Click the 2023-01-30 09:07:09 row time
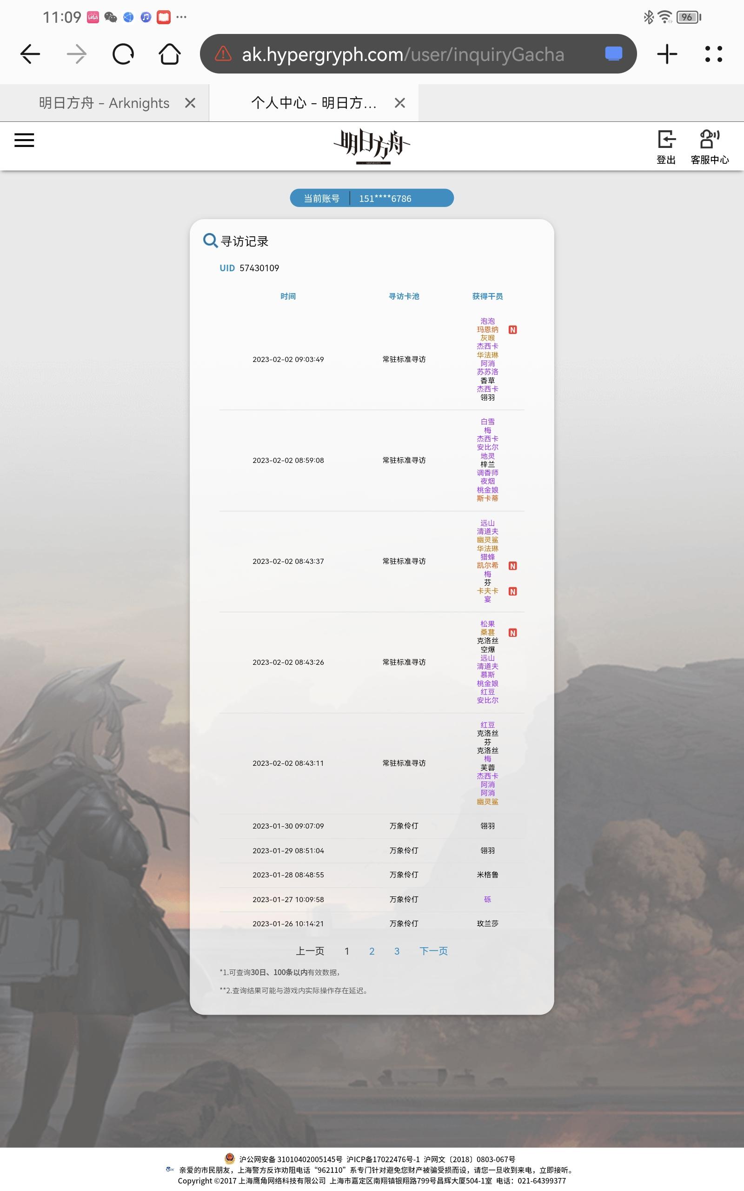Viewport: 744px width, 1191px height. click(x=288, y=826)
